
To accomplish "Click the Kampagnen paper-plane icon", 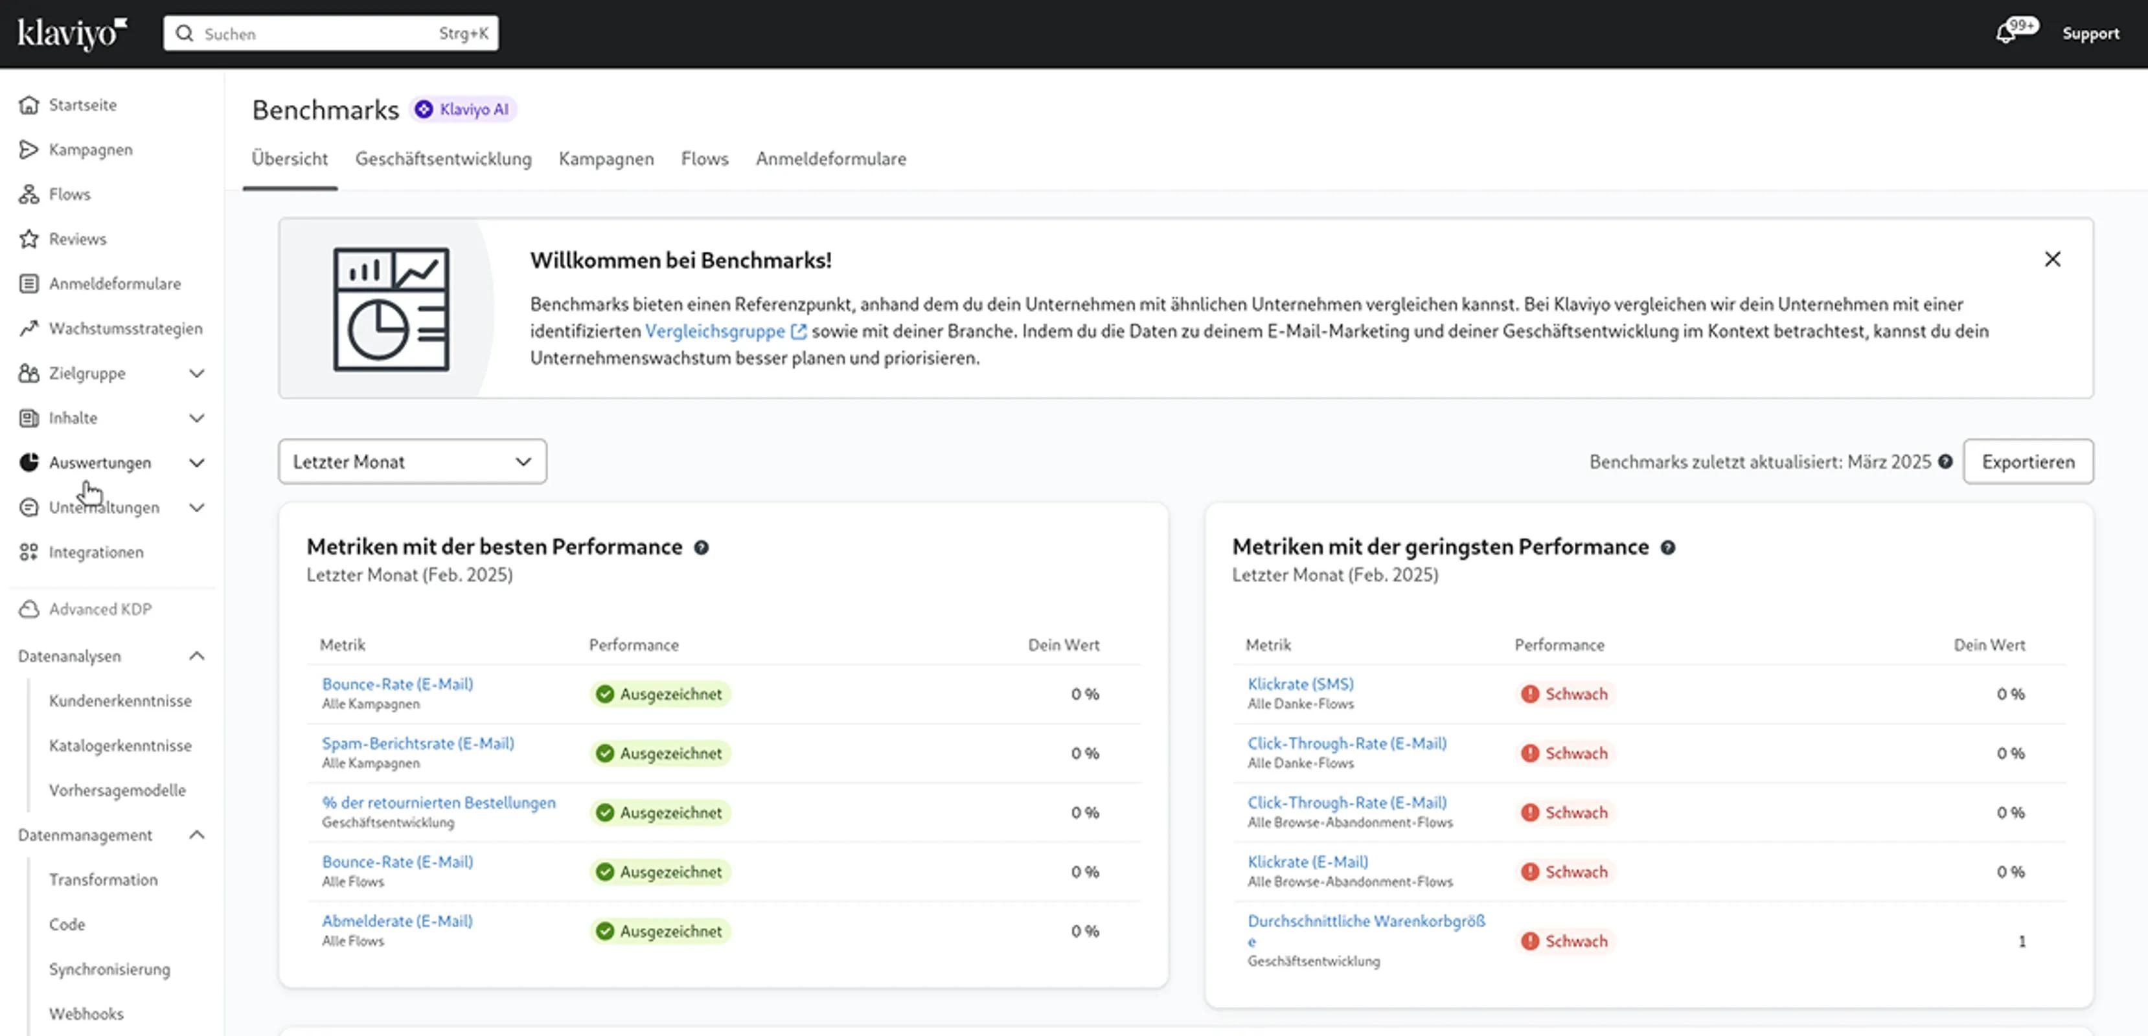I will tap(29, 149).
